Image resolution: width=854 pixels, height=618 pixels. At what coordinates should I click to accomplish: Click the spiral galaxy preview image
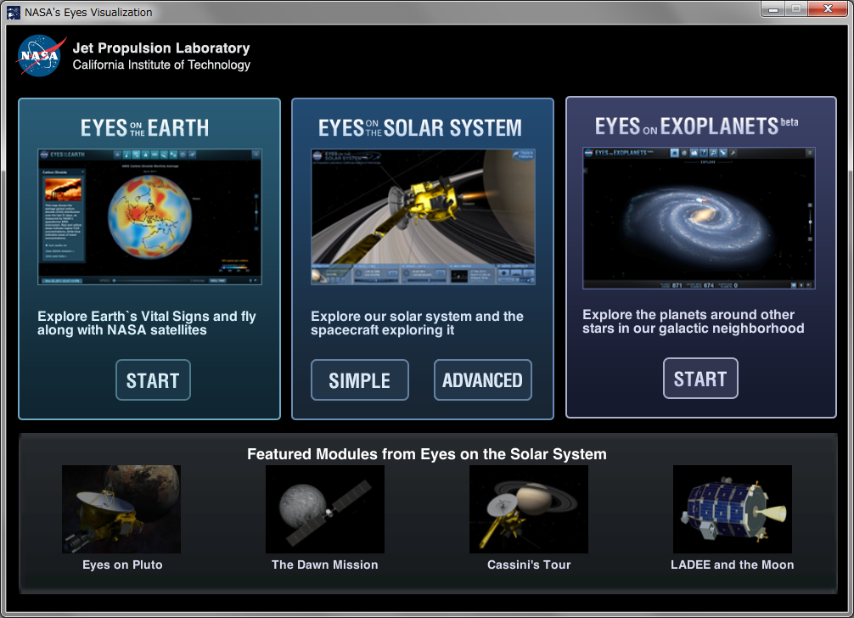[x=699, y=215]
